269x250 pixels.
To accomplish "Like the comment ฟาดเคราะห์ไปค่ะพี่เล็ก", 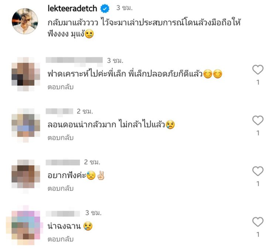I will click(258, 70).
